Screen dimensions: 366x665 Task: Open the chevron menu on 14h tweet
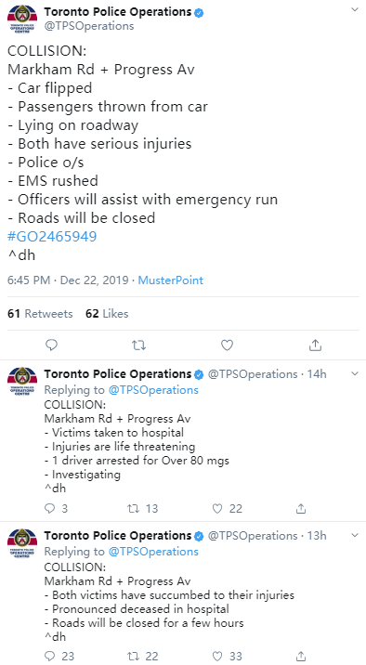click(355, 373)
